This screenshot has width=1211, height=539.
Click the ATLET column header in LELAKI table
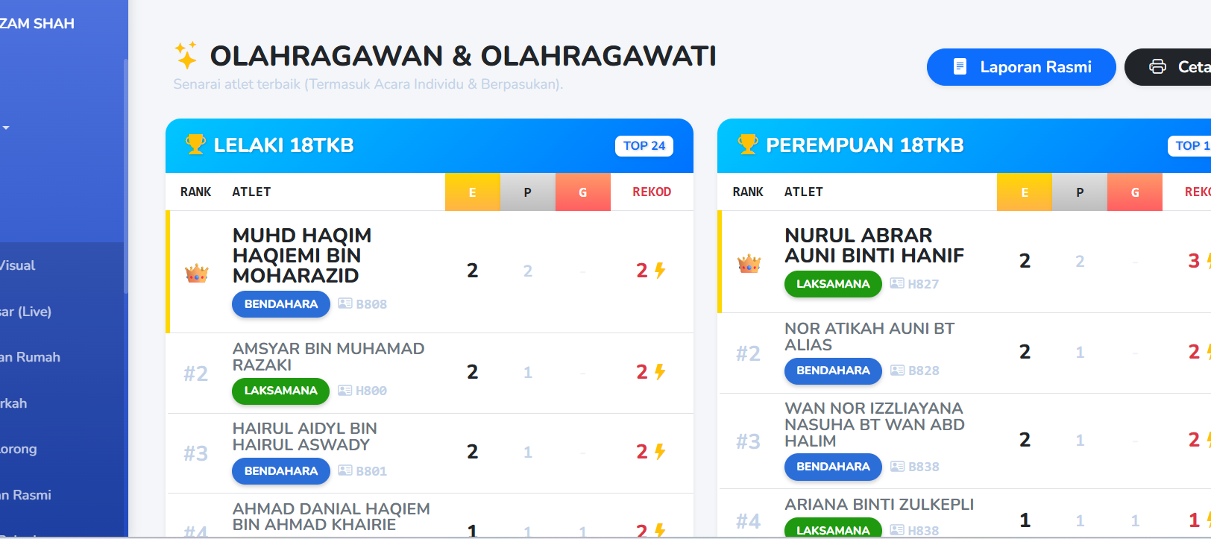point(251,192)
